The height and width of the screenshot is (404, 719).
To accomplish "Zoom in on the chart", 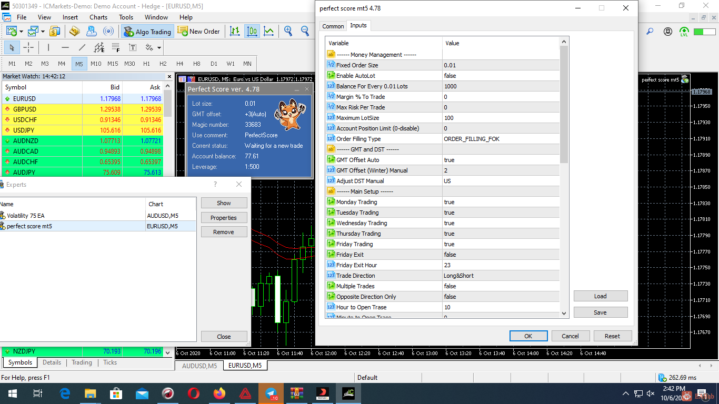I will point(288,32).
